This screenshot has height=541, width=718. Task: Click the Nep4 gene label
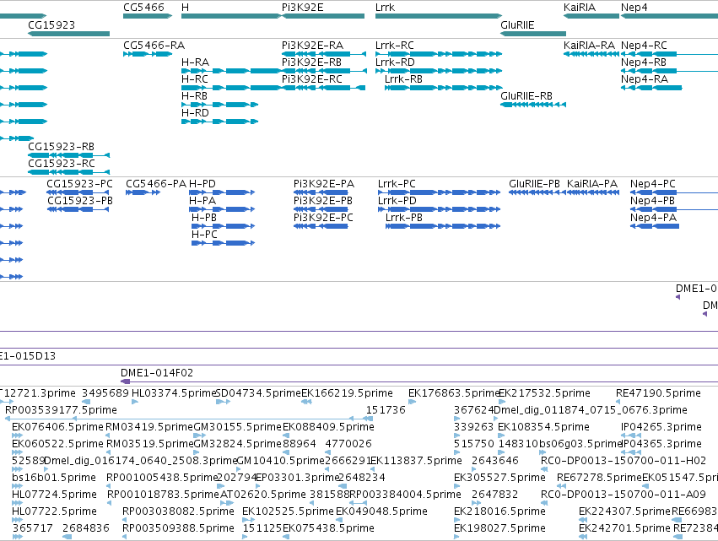pyautogui.click(x=634, y=8)
